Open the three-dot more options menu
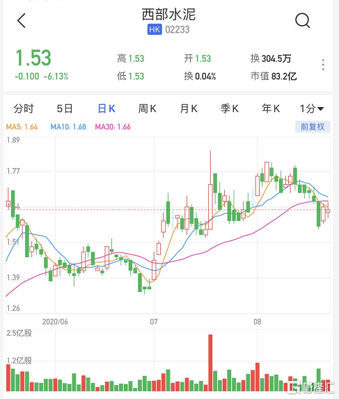The width and height of the screenshot is (339, 399). point(323,65)
